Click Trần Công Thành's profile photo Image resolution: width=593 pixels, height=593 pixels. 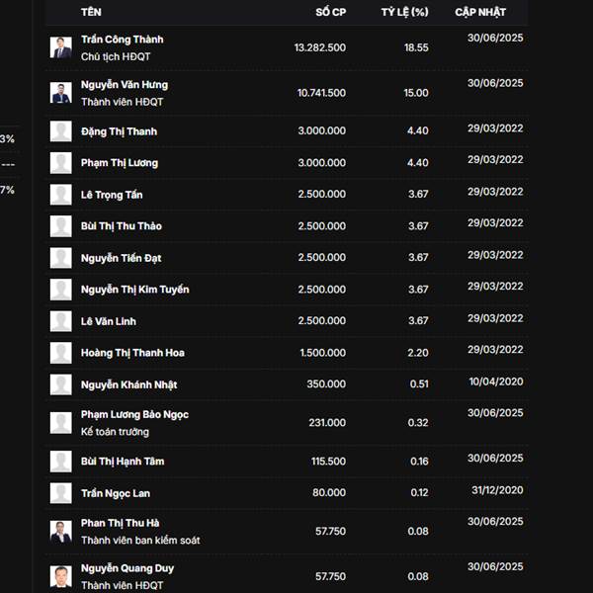[61, 47]
